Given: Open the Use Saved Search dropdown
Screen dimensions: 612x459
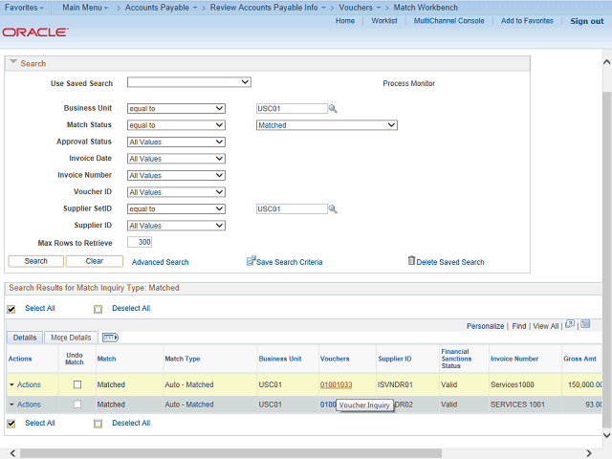Looking at the screenshot, I should (x=188, y=83).
